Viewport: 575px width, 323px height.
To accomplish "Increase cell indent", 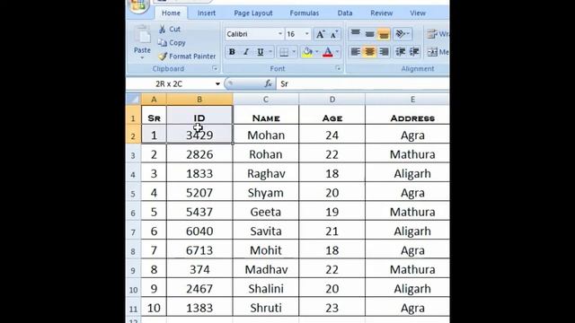I will coord(414,52).
